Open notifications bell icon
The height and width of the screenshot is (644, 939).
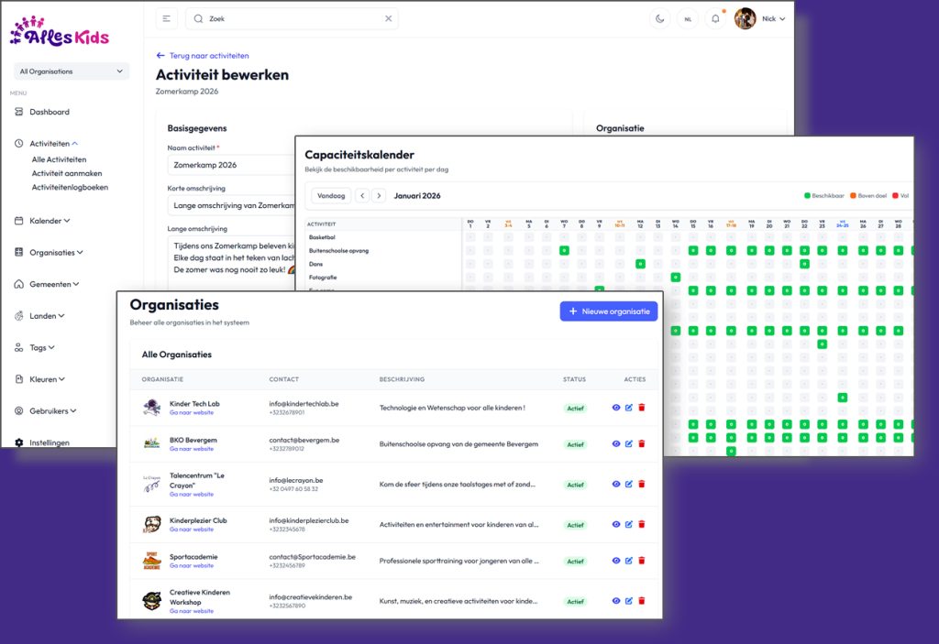pyautogui.click(x=715, y=18)
